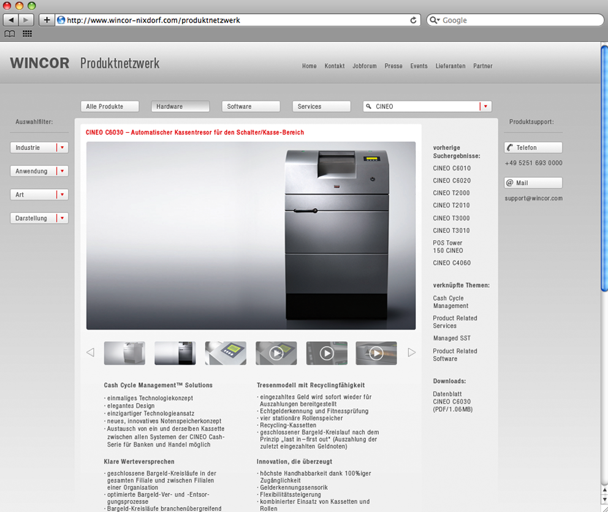Click the Telefon support button
This screenshot has width=608, height=512.
click(533, 148)
